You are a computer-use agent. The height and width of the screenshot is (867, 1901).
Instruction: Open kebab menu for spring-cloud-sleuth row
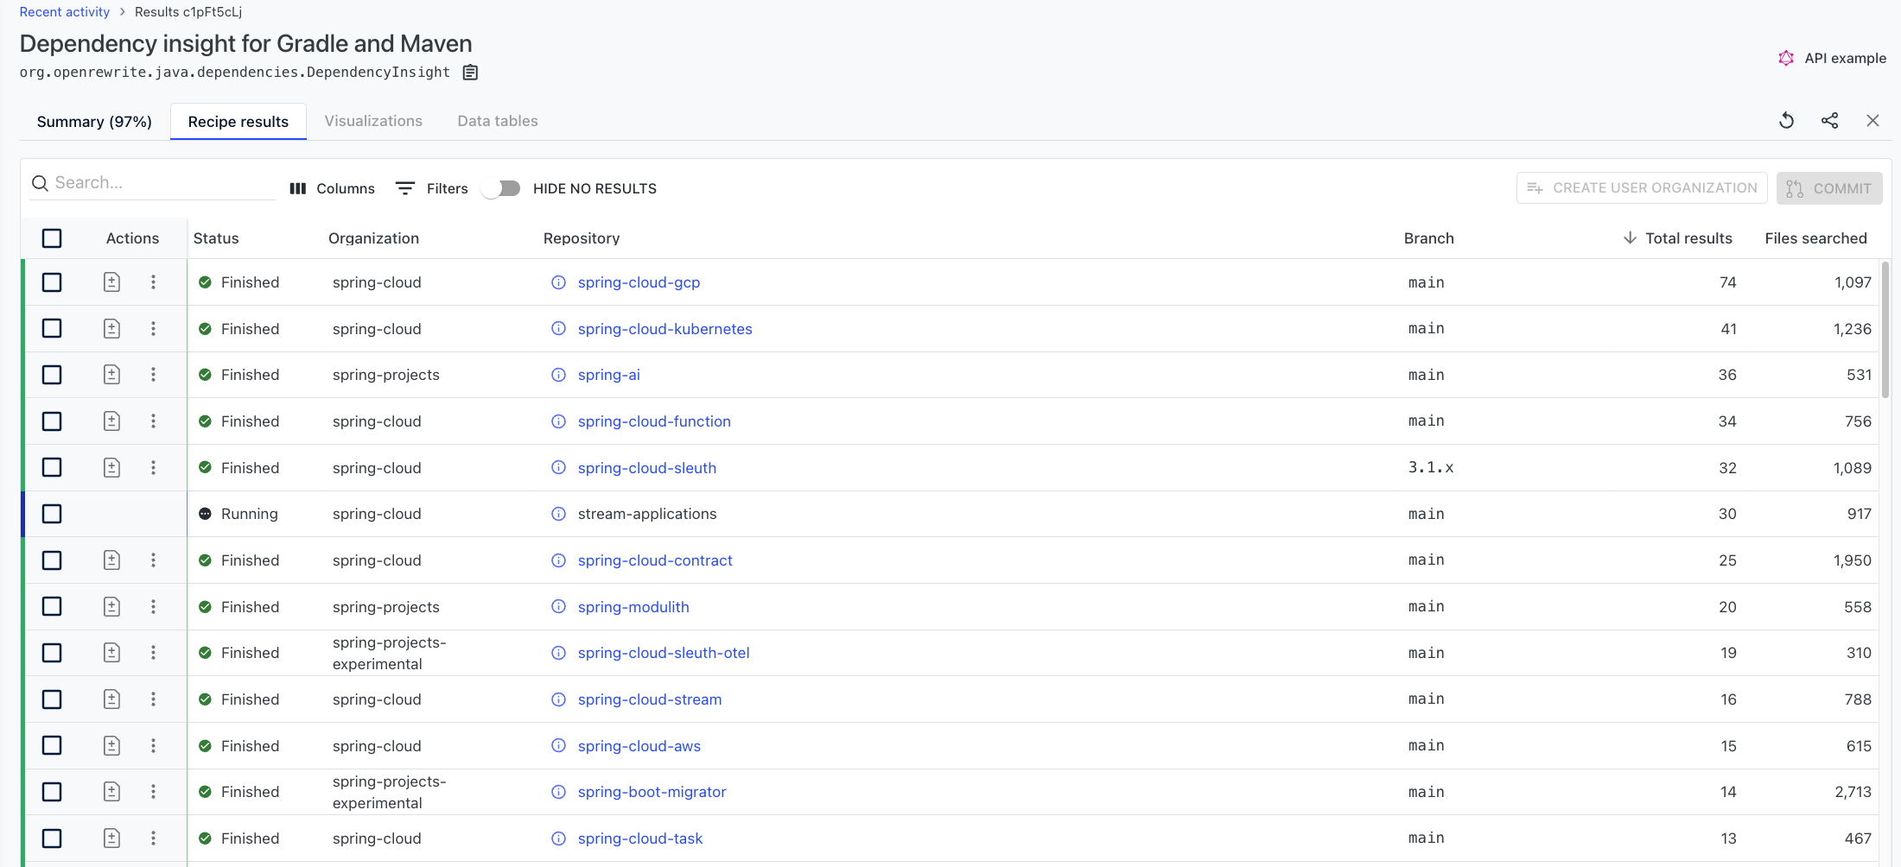(x=153, y=468)
